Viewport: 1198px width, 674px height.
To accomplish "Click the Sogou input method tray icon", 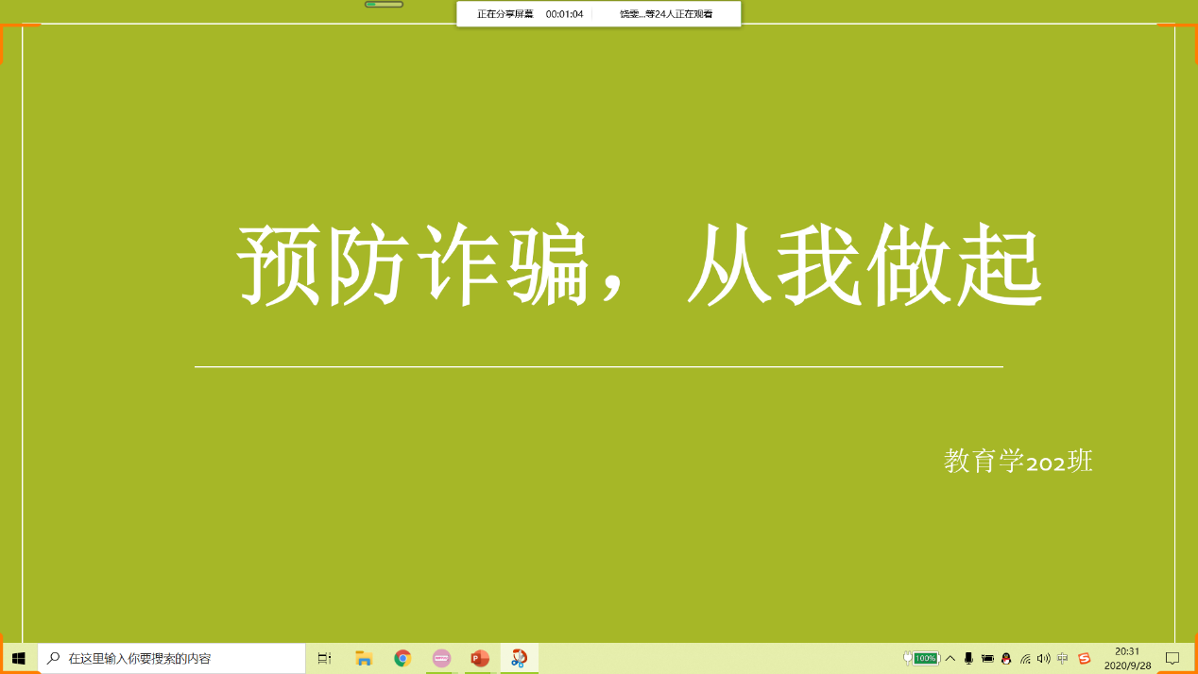I will coord(1084,658).
